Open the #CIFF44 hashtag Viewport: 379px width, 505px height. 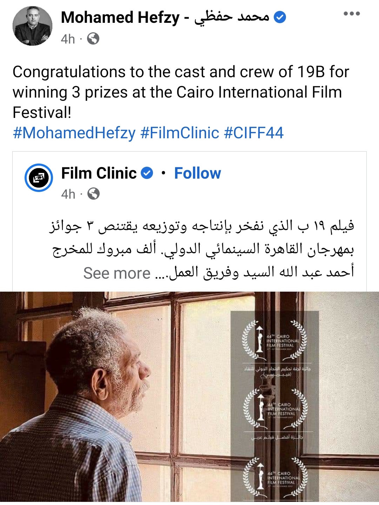coord(253,133)
